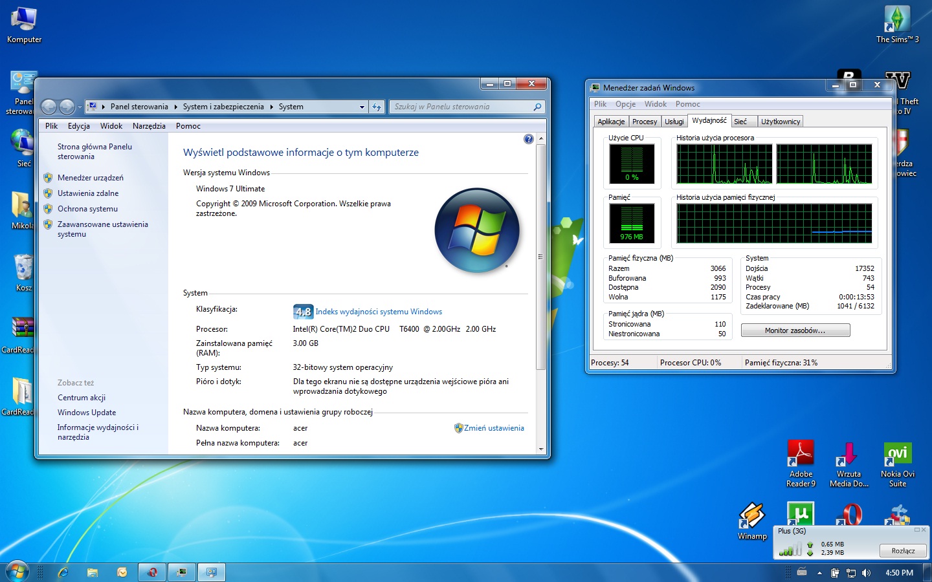Launch Internet Explorer from the taskbar
Screen dimensions: 932x582
[63, 572]
